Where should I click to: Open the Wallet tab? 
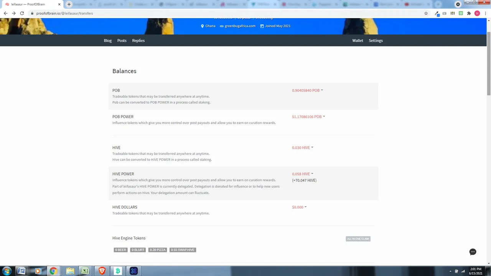click(358, 41)
